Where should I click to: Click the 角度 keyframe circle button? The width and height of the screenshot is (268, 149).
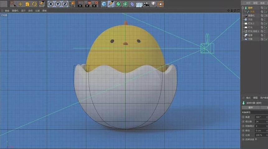click(x=243, y=117)
